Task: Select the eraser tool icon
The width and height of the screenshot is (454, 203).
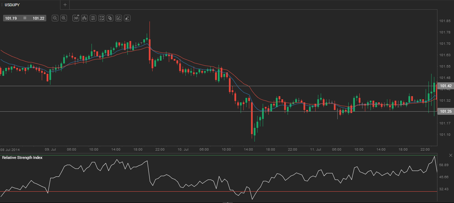Action: click(x=127, y=18)
